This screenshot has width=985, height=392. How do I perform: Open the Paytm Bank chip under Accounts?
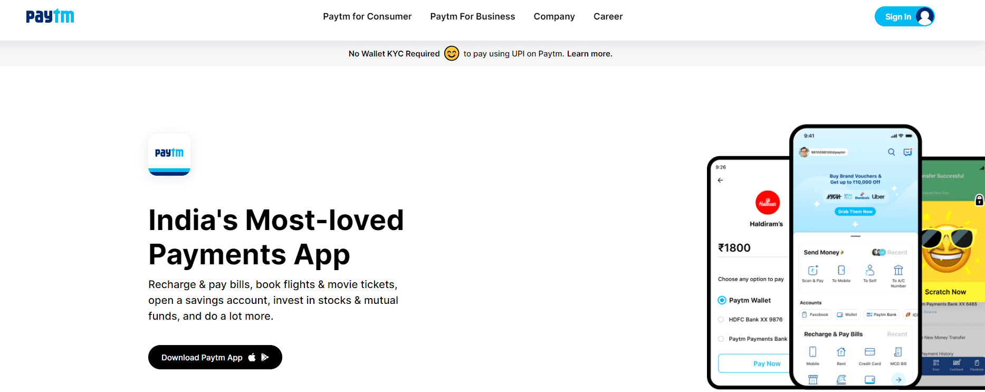coord(882,314)
